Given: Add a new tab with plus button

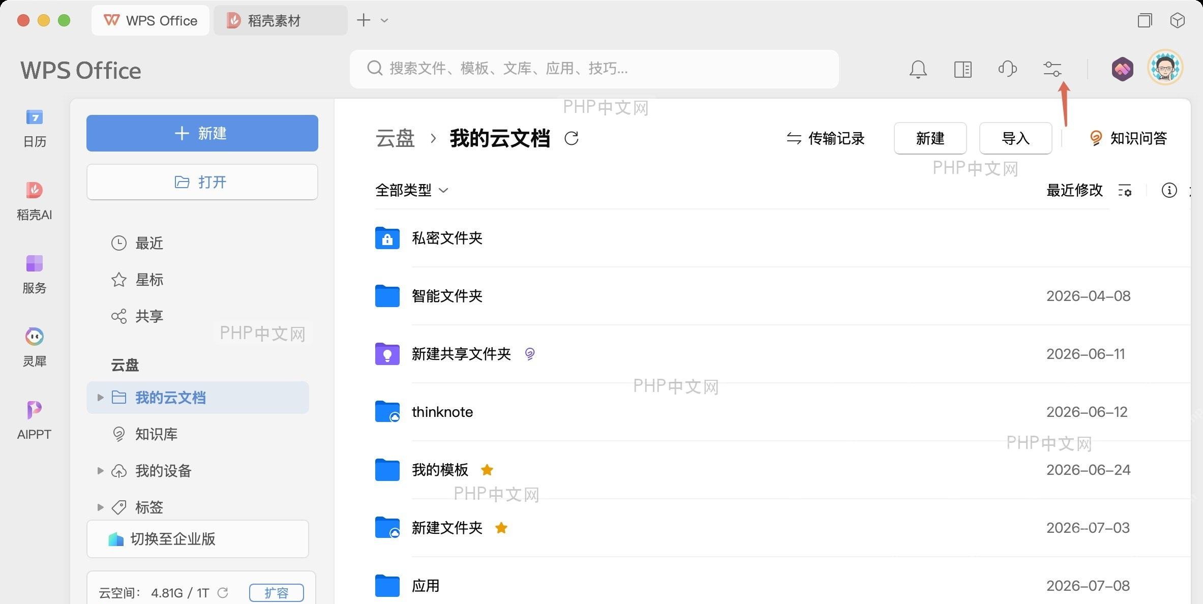Looking at the screenshot, I should coord(364,20).
